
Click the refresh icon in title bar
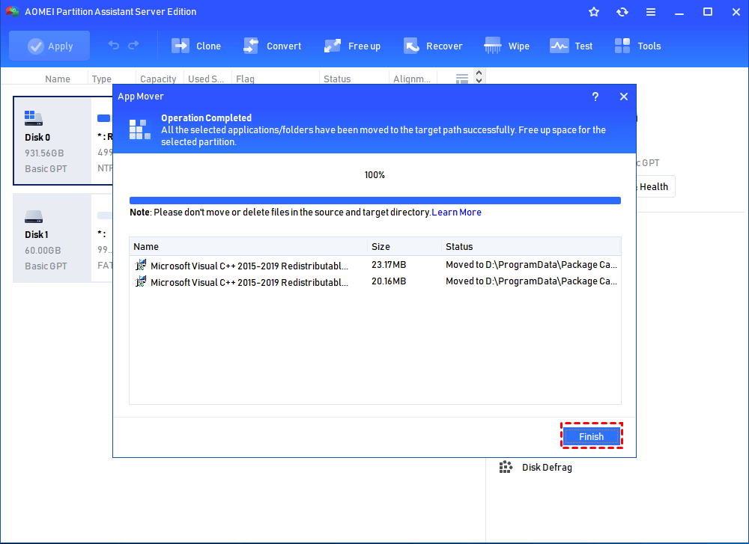(x=622, y=12)
